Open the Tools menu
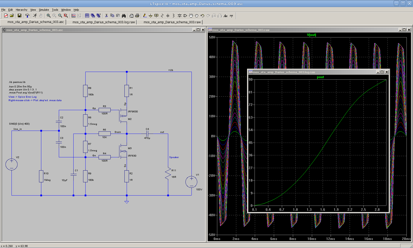 pyautogui.click(x=55, y=10)
